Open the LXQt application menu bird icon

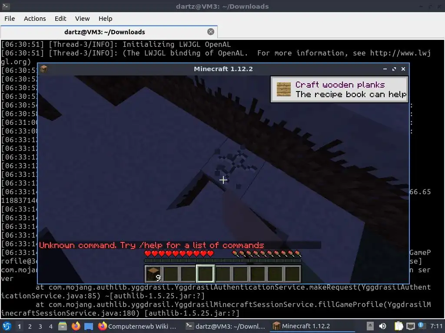(x=7, y=326)
